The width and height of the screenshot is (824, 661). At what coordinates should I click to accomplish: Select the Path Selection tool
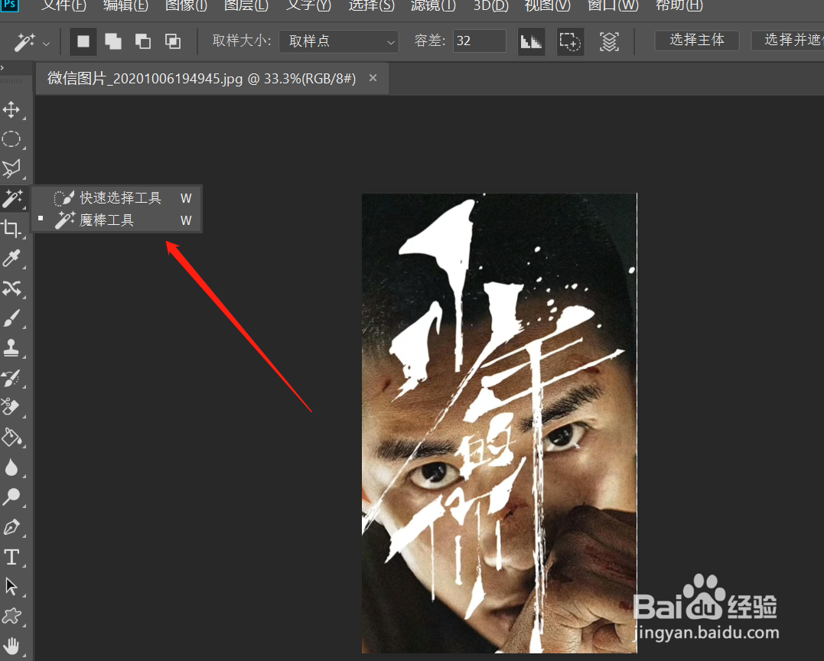tap(11, 586)
